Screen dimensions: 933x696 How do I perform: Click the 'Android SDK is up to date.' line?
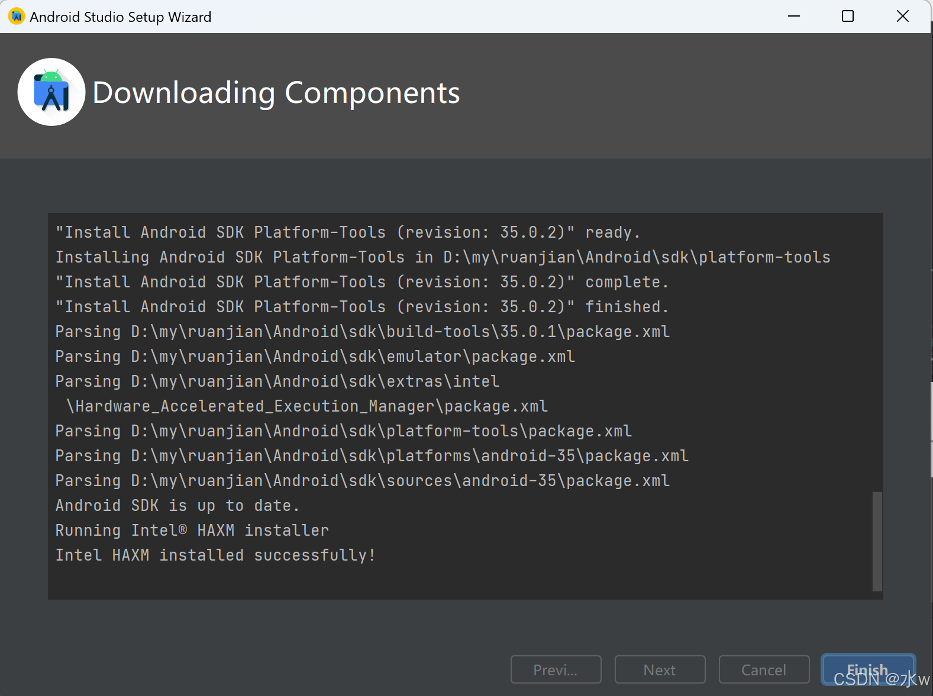pos(177,505)
